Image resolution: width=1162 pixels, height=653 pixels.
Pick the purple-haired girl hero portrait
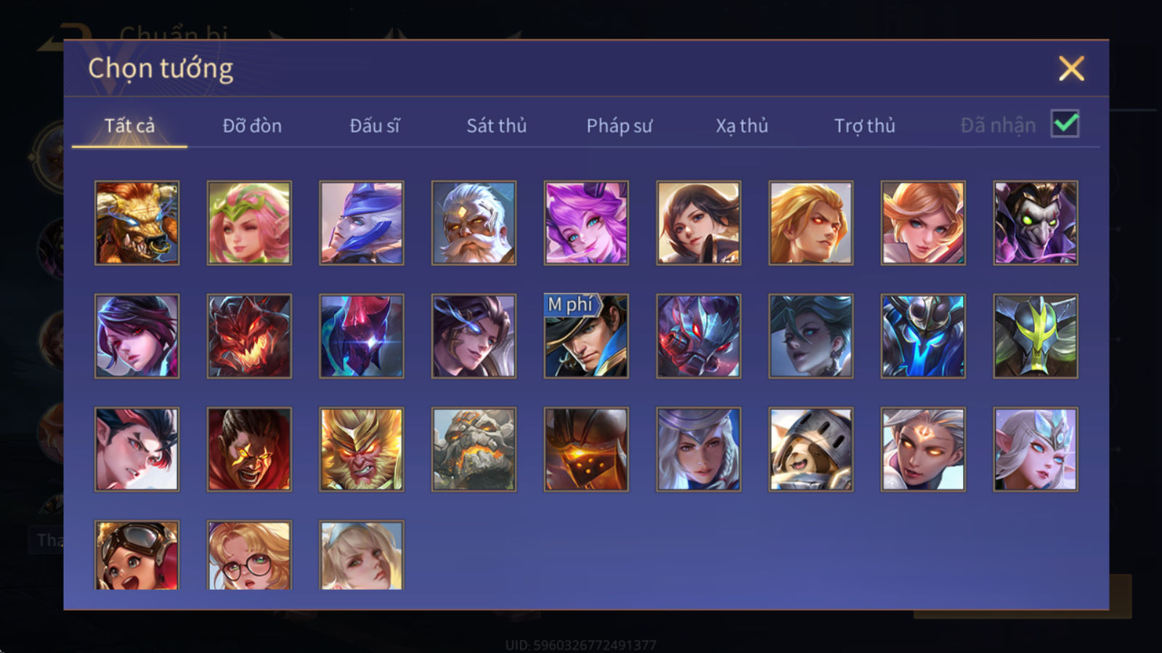click(x=586, y=223)
